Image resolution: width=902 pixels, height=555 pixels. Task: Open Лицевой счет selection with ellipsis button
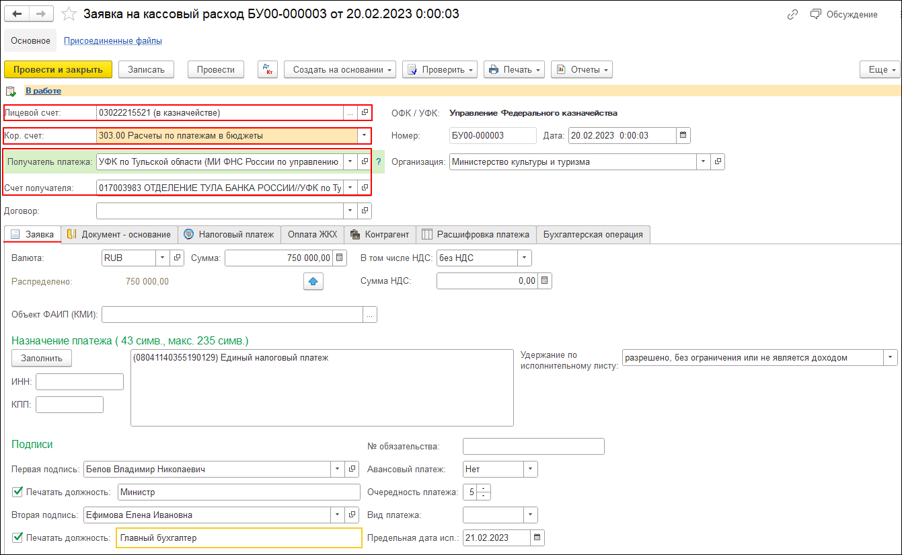pyautogui.click(x=350, y=113)
